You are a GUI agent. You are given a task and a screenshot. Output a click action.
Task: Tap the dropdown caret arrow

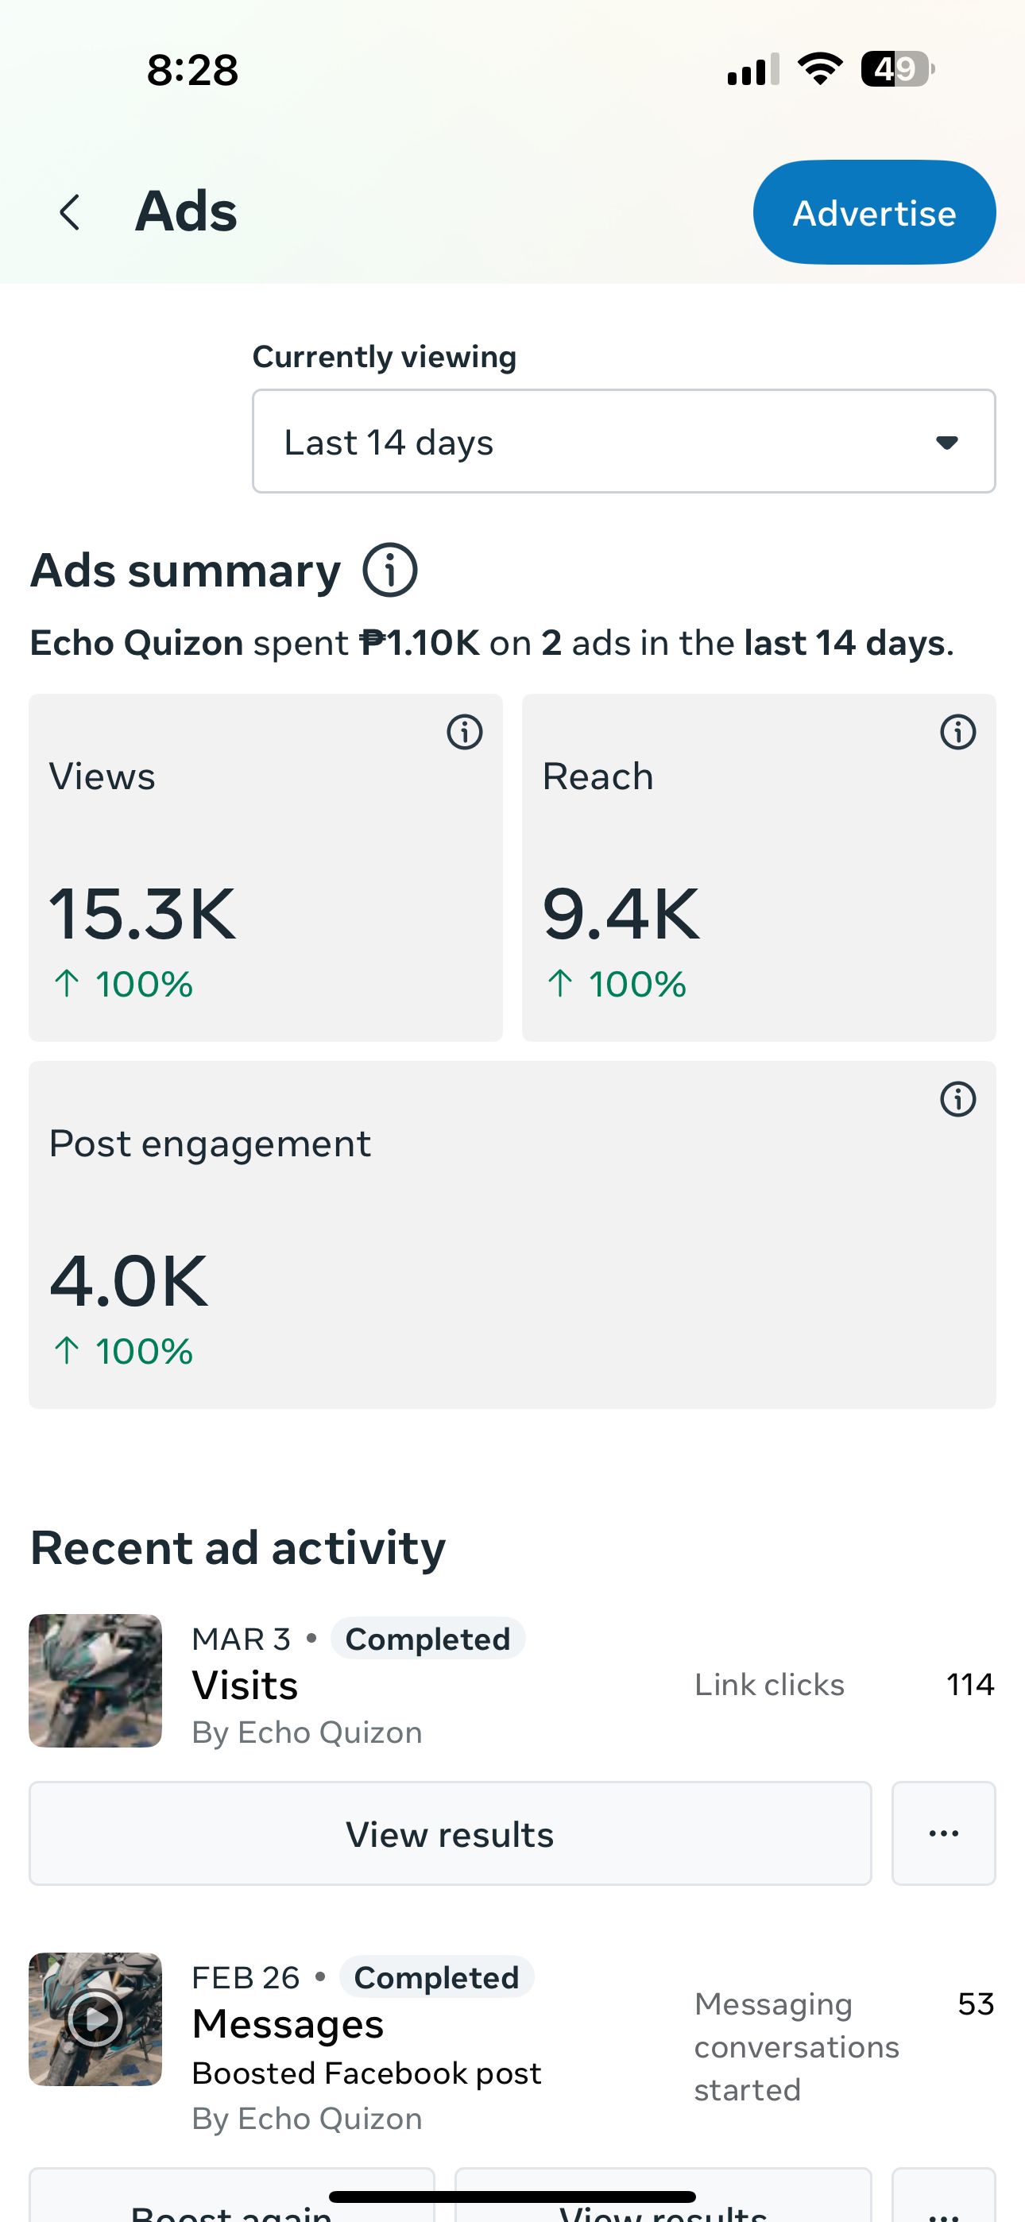tap(947, 443)
